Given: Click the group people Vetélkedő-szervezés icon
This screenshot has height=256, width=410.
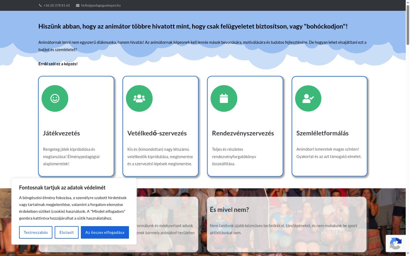Looking at the screenshot, I should pyautogui.click(x=139, y=98).
